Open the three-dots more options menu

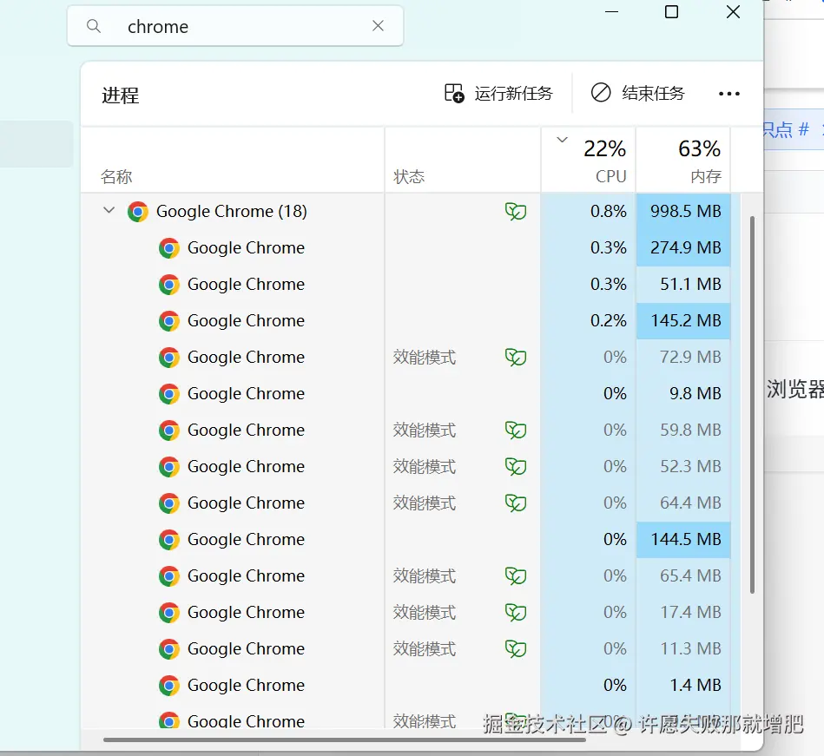coord(728,94)
